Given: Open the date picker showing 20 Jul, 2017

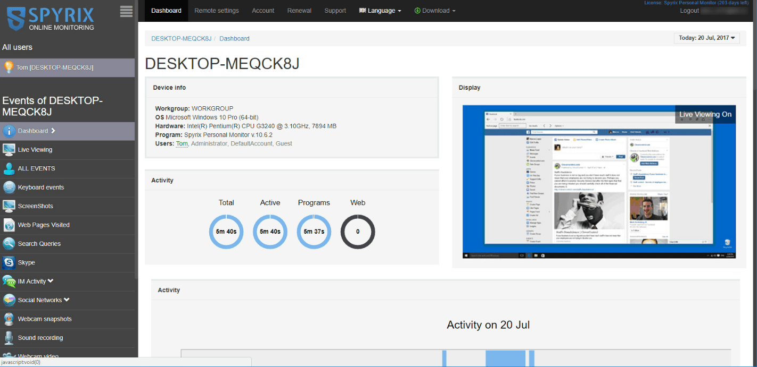Looking at the screenshot, I should coord(706,38).
